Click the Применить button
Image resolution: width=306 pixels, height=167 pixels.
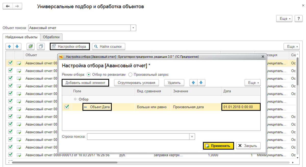219,146
